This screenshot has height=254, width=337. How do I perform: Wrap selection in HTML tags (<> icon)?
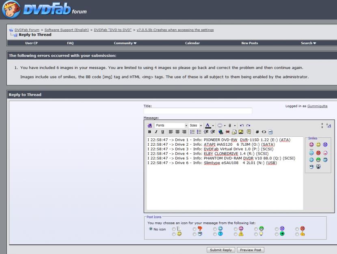point(264,132)
